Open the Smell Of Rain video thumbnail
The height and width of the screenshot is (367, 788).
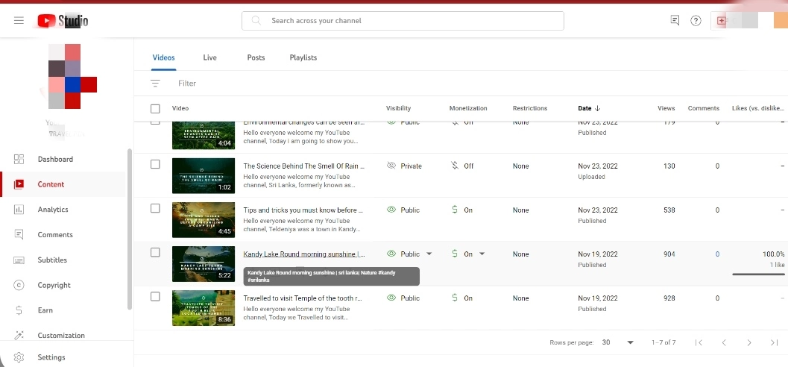coord(203,175)
